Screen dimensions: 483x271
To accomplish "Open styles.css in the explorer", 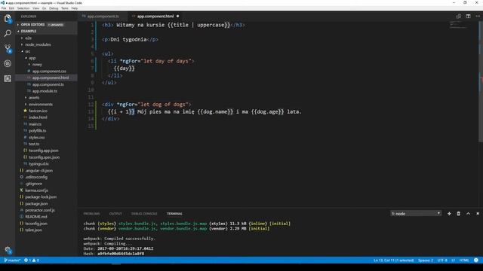I will tap(37, 138).
